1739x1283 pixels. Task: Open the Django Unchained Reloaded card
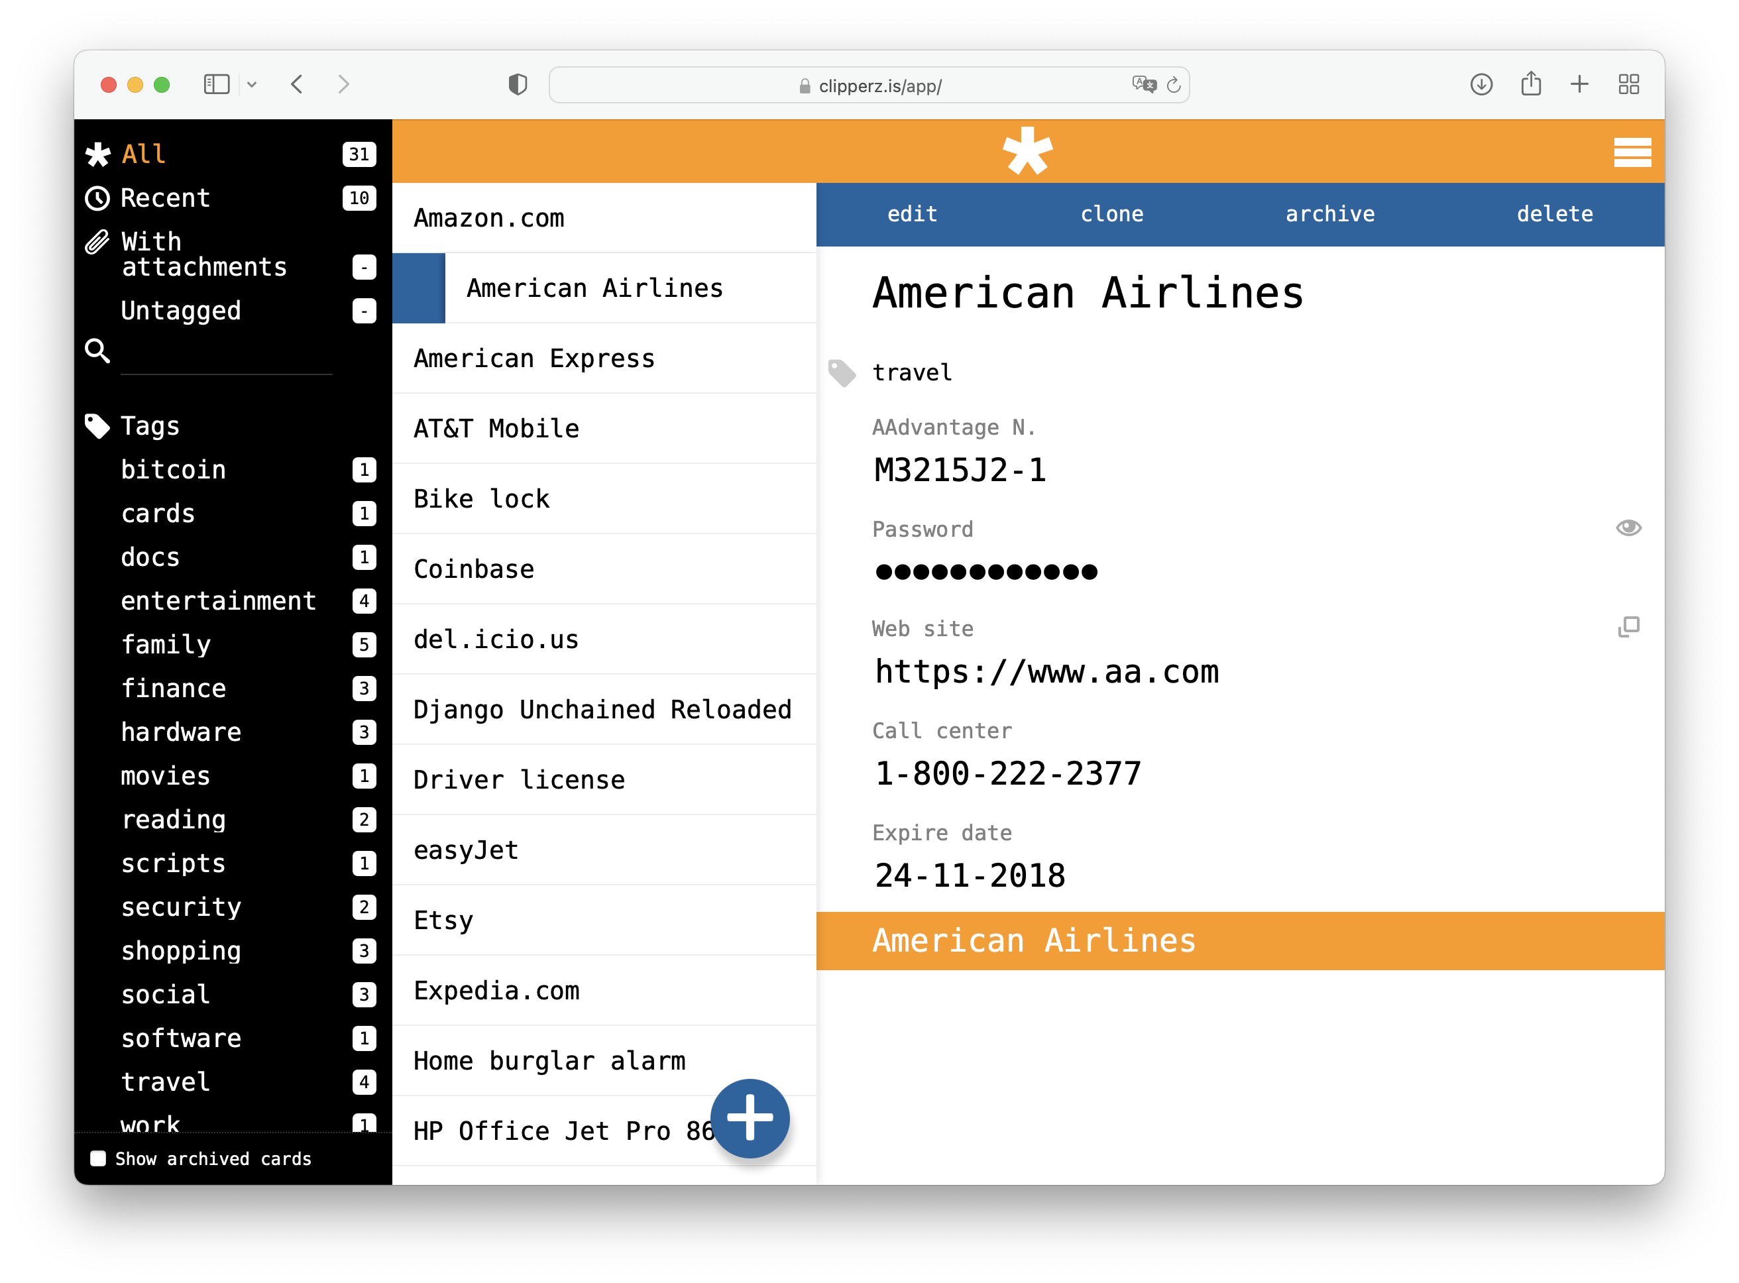coord(604,710)
